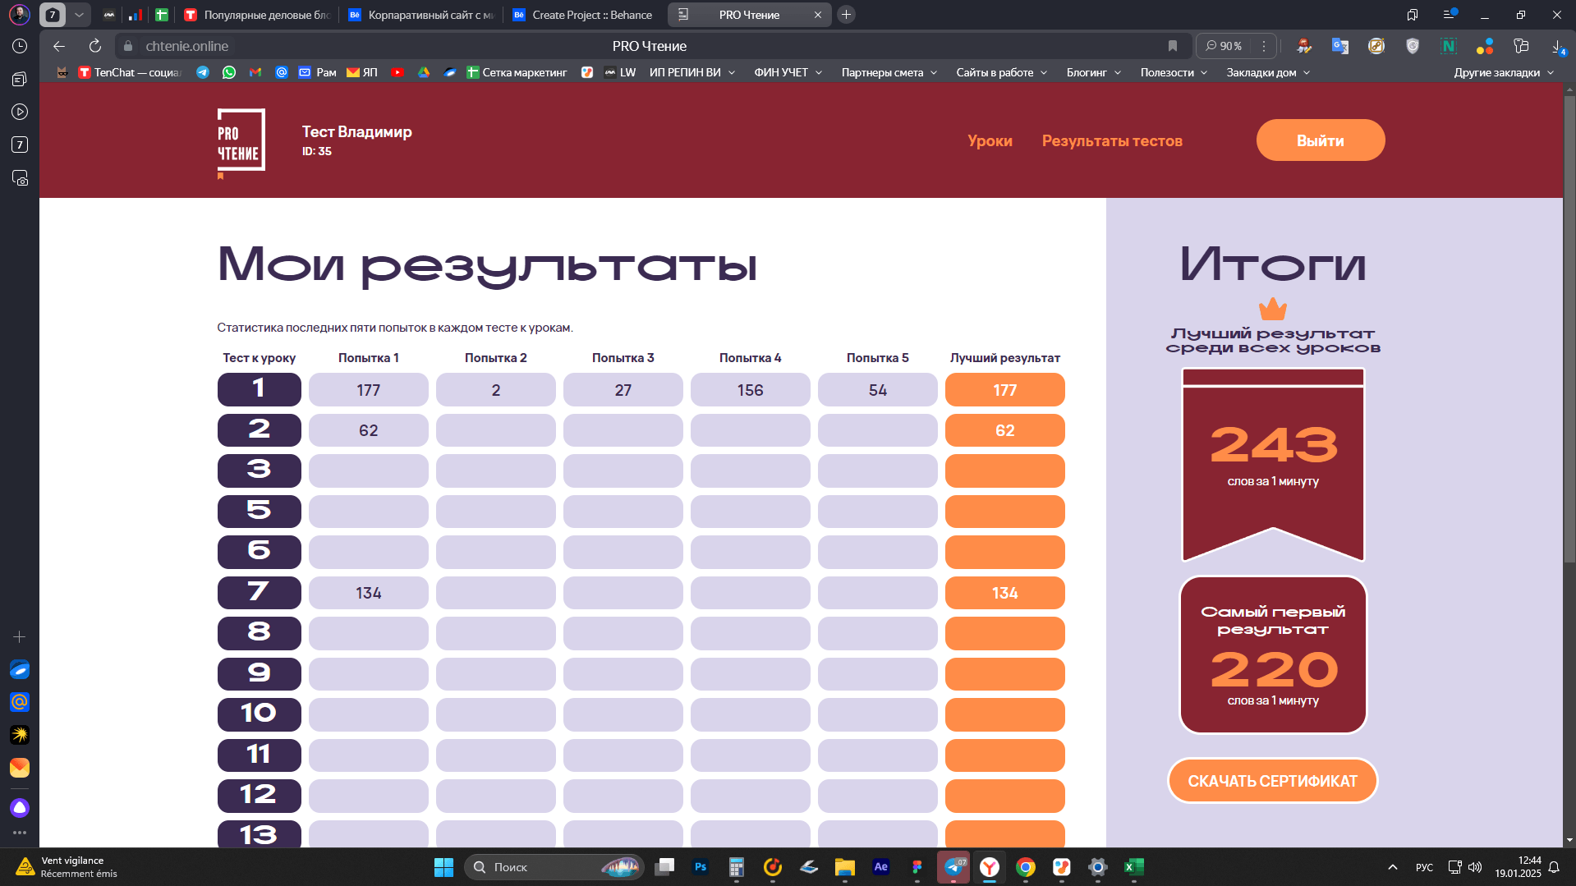Download certificate with СКАЧАТЬ СЕРТИФИКАТ button
This screenshot has width=1576, height=886.
click(1272, 781)
